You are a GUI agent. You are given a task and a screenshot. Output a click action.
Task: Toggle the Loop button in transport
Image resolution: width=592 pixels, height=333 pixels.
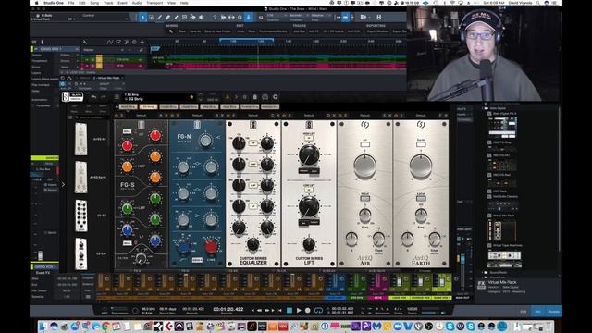tap(318, 311)
